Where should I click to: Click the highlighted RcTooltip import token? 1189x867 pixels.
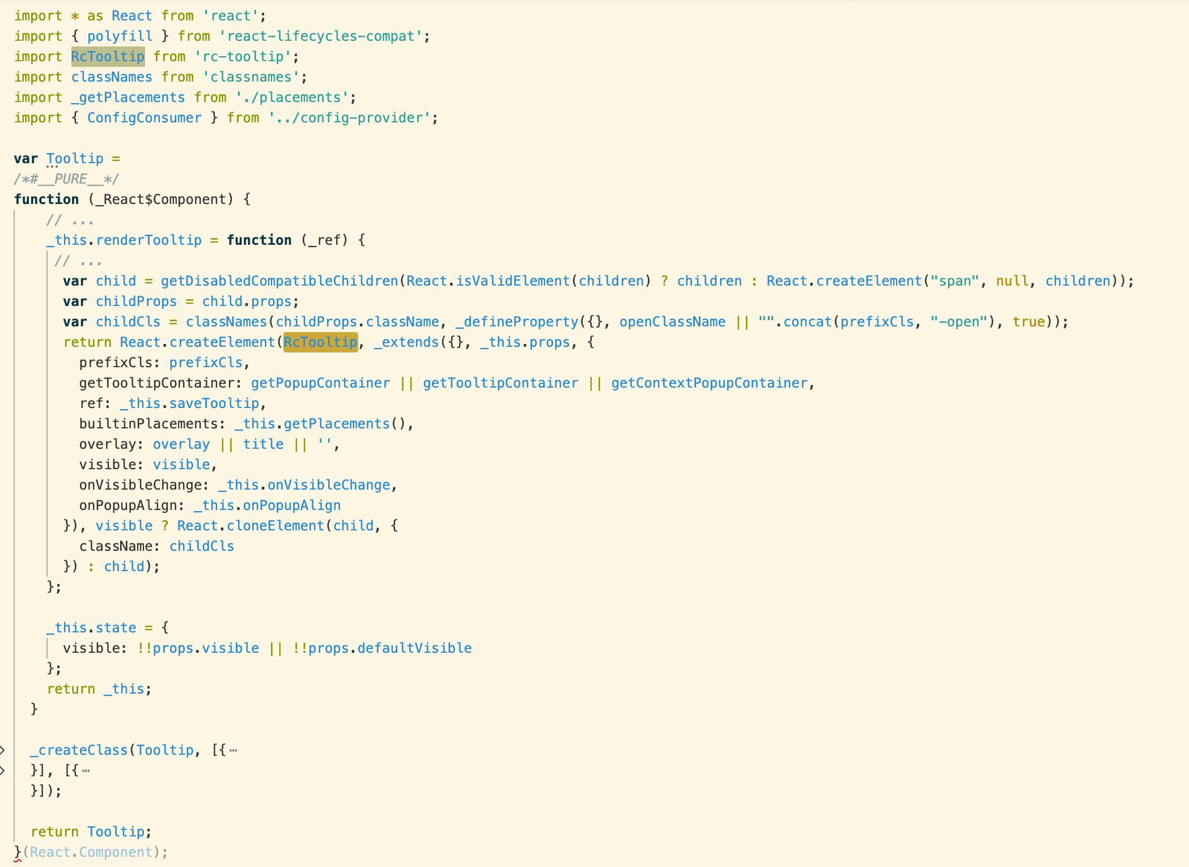pos(108,56)
